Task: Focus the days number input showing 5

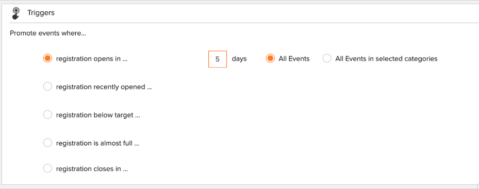Action: click(x=218, y=59)
